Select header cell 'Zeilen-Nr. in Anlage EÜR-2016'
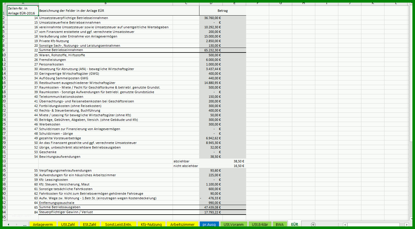The width and height of the screenshot is (415, 229). 23,11
